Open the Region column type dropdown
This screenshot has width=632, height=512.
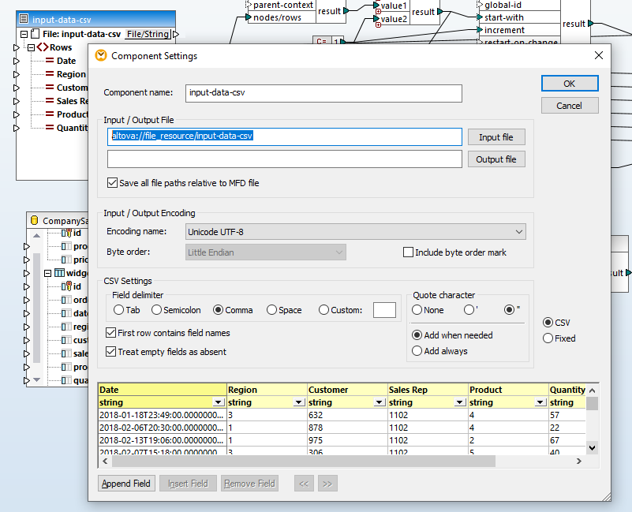[299, 402]
